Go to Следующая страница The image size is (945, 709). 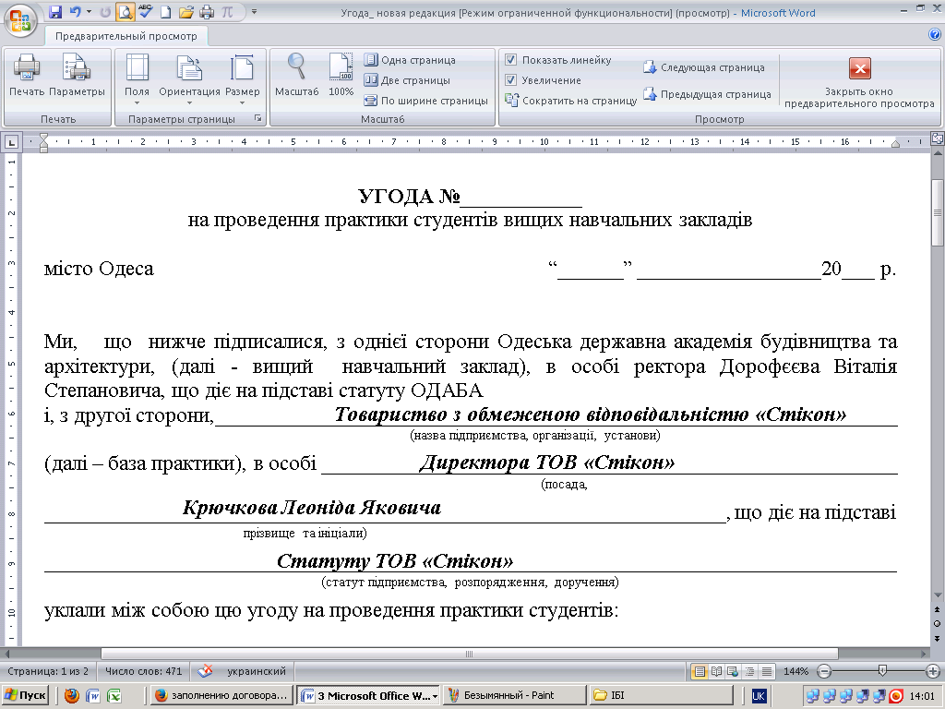pos(704,67)
